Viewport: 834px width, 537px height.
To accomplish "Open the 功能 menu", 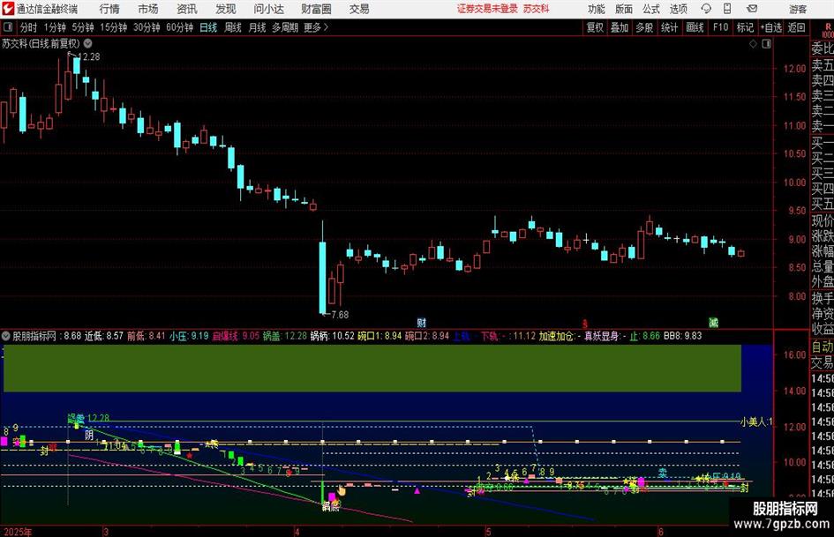I will coord(597,9).
